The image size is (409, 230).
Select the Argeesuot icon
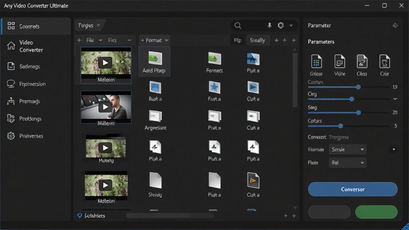[x=155, y=120]
